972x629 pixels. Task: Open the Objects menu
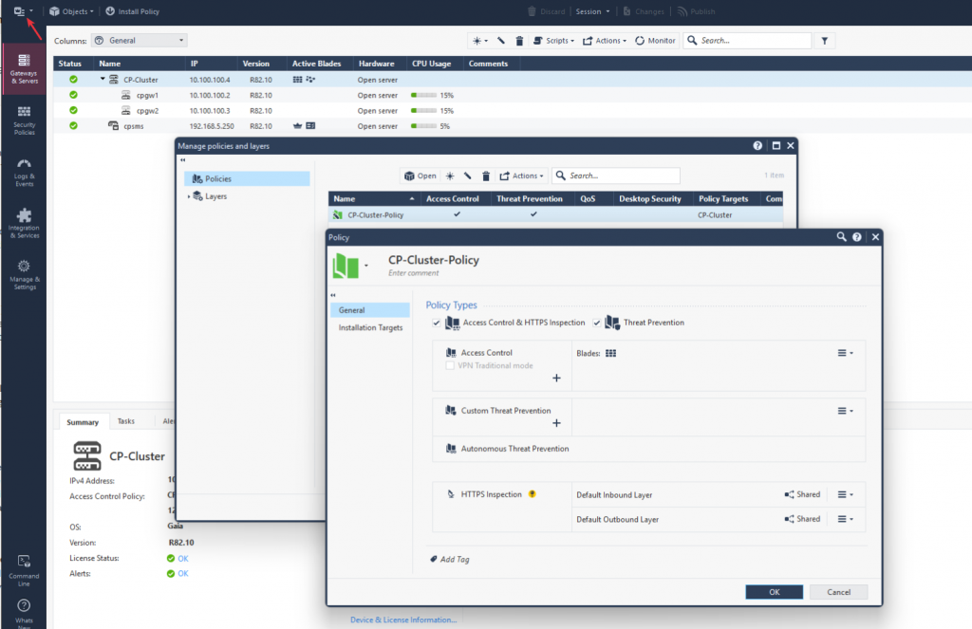click(x=71, y=11)
